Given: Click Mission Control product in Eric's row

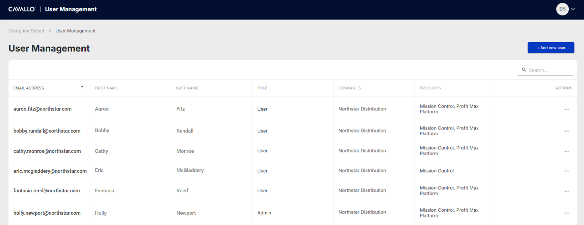Looking at the screenshot, I should 437,171.
